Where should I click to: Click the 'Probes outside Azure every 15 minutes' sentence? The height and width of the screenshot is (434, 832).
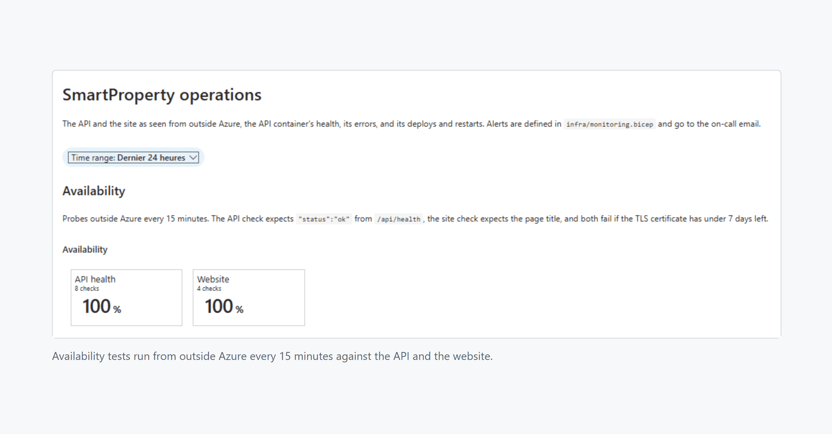click(x=136, y=219)
